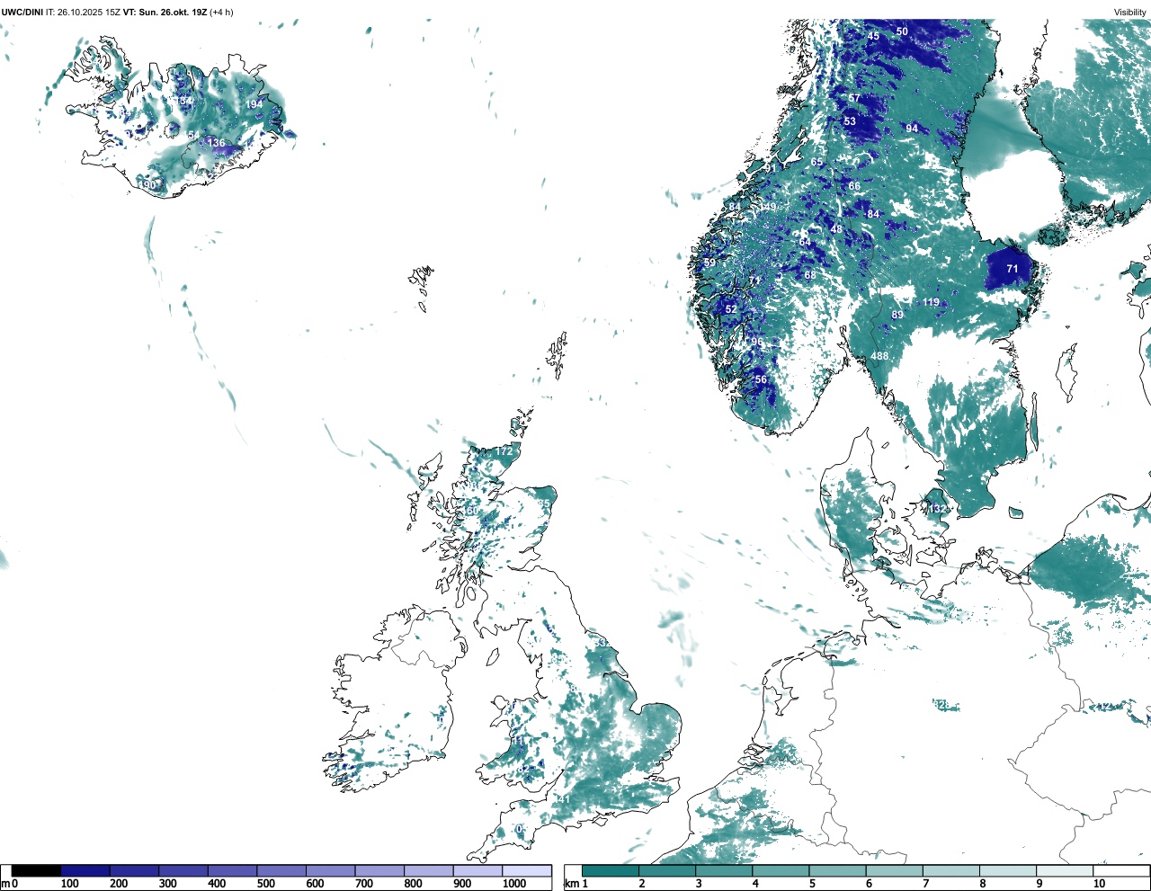This screenshot has height=891, width=1151.
Task: Select the 57 visibility value
Action: 854,99
